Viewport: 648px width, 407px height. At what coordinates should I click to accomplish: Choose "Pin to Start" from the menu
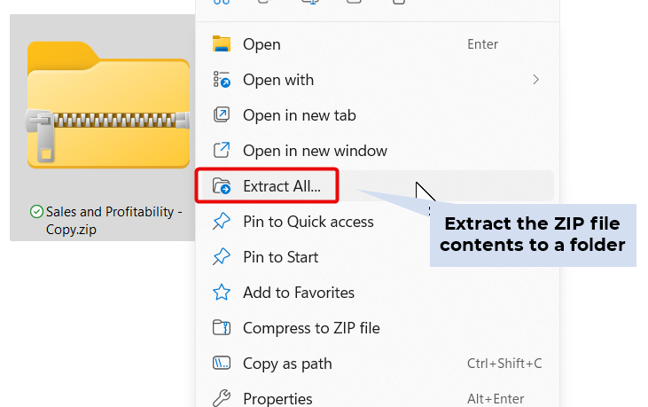(x=280, y=257)
